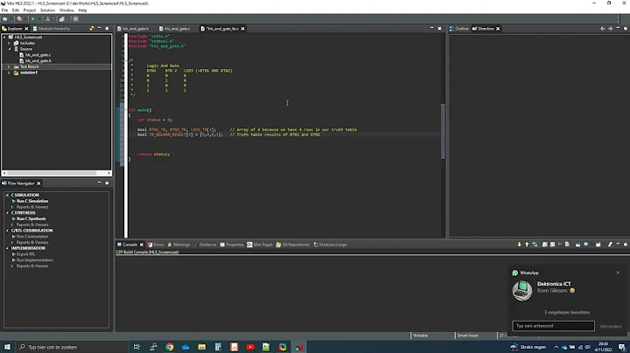The width and height of the screenshot is (630, 353).
Task: Click the Windows Start button
Action: [x=7, y=347]
